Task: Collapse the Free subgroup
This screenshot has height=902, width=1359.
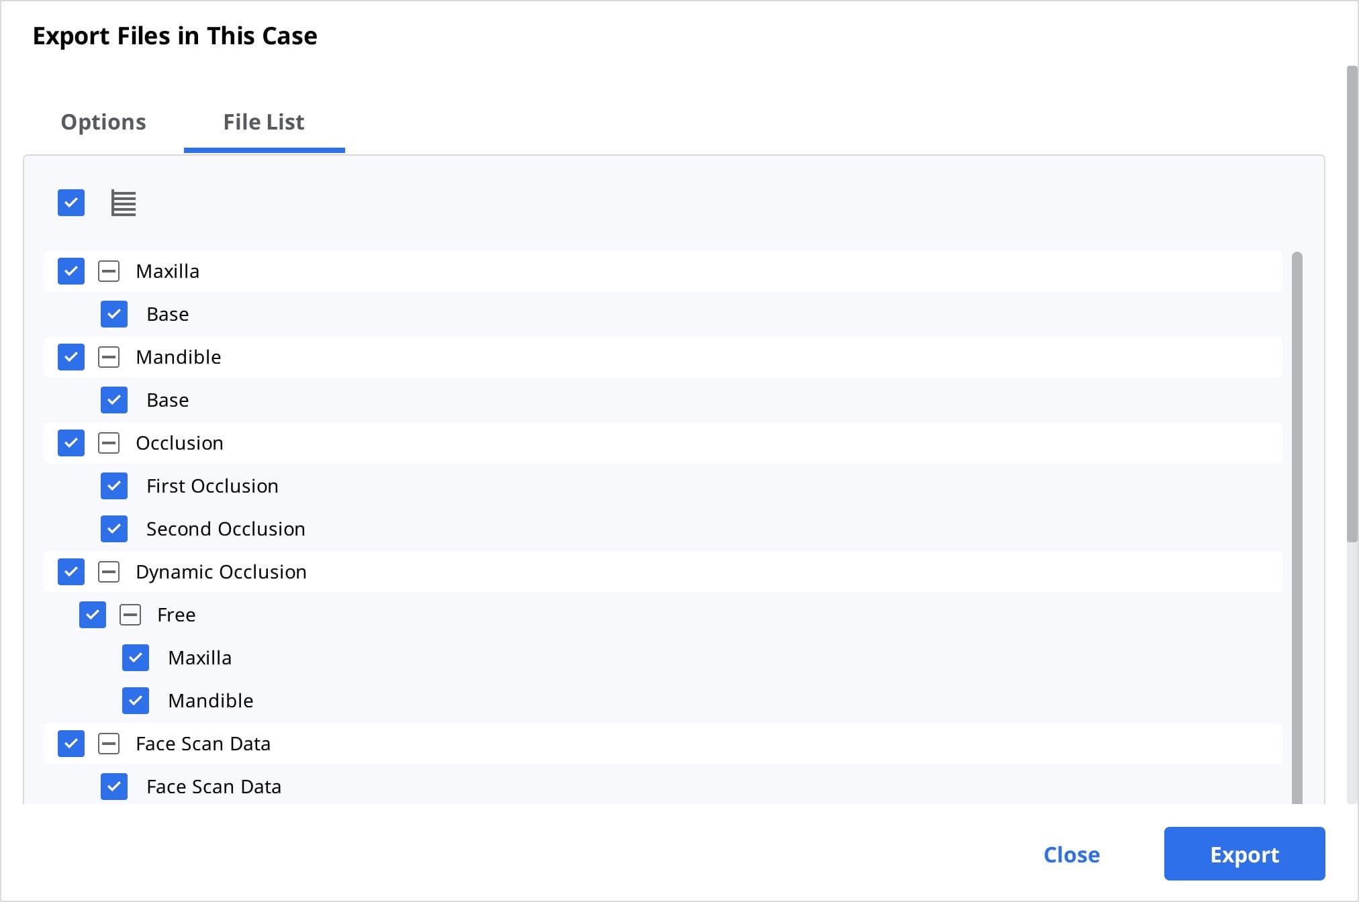Action: pyautogui.click(x=130, y=615)
